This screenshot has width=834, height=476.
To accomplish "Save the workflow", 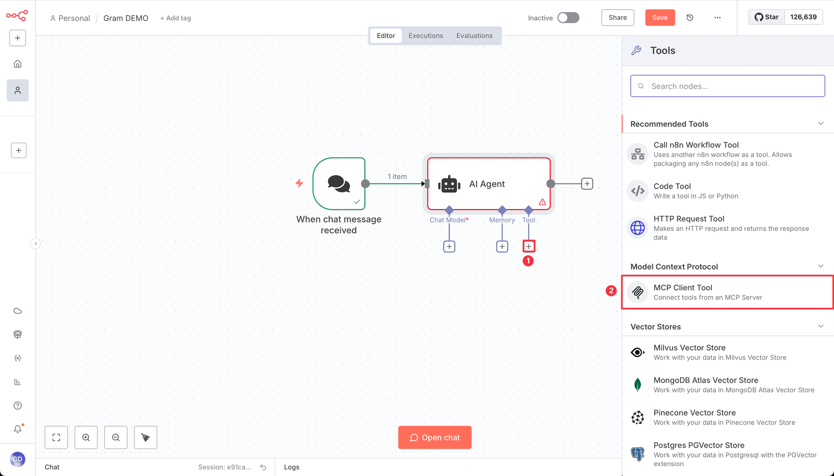I will coord(660,17).
